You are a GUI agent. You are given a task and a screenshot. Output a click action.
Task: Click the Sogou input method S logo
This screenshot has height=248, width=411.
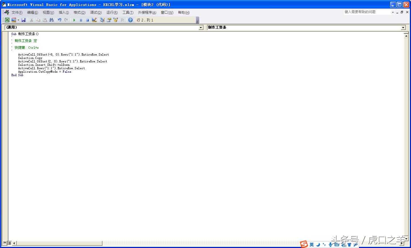coord(304,244)
